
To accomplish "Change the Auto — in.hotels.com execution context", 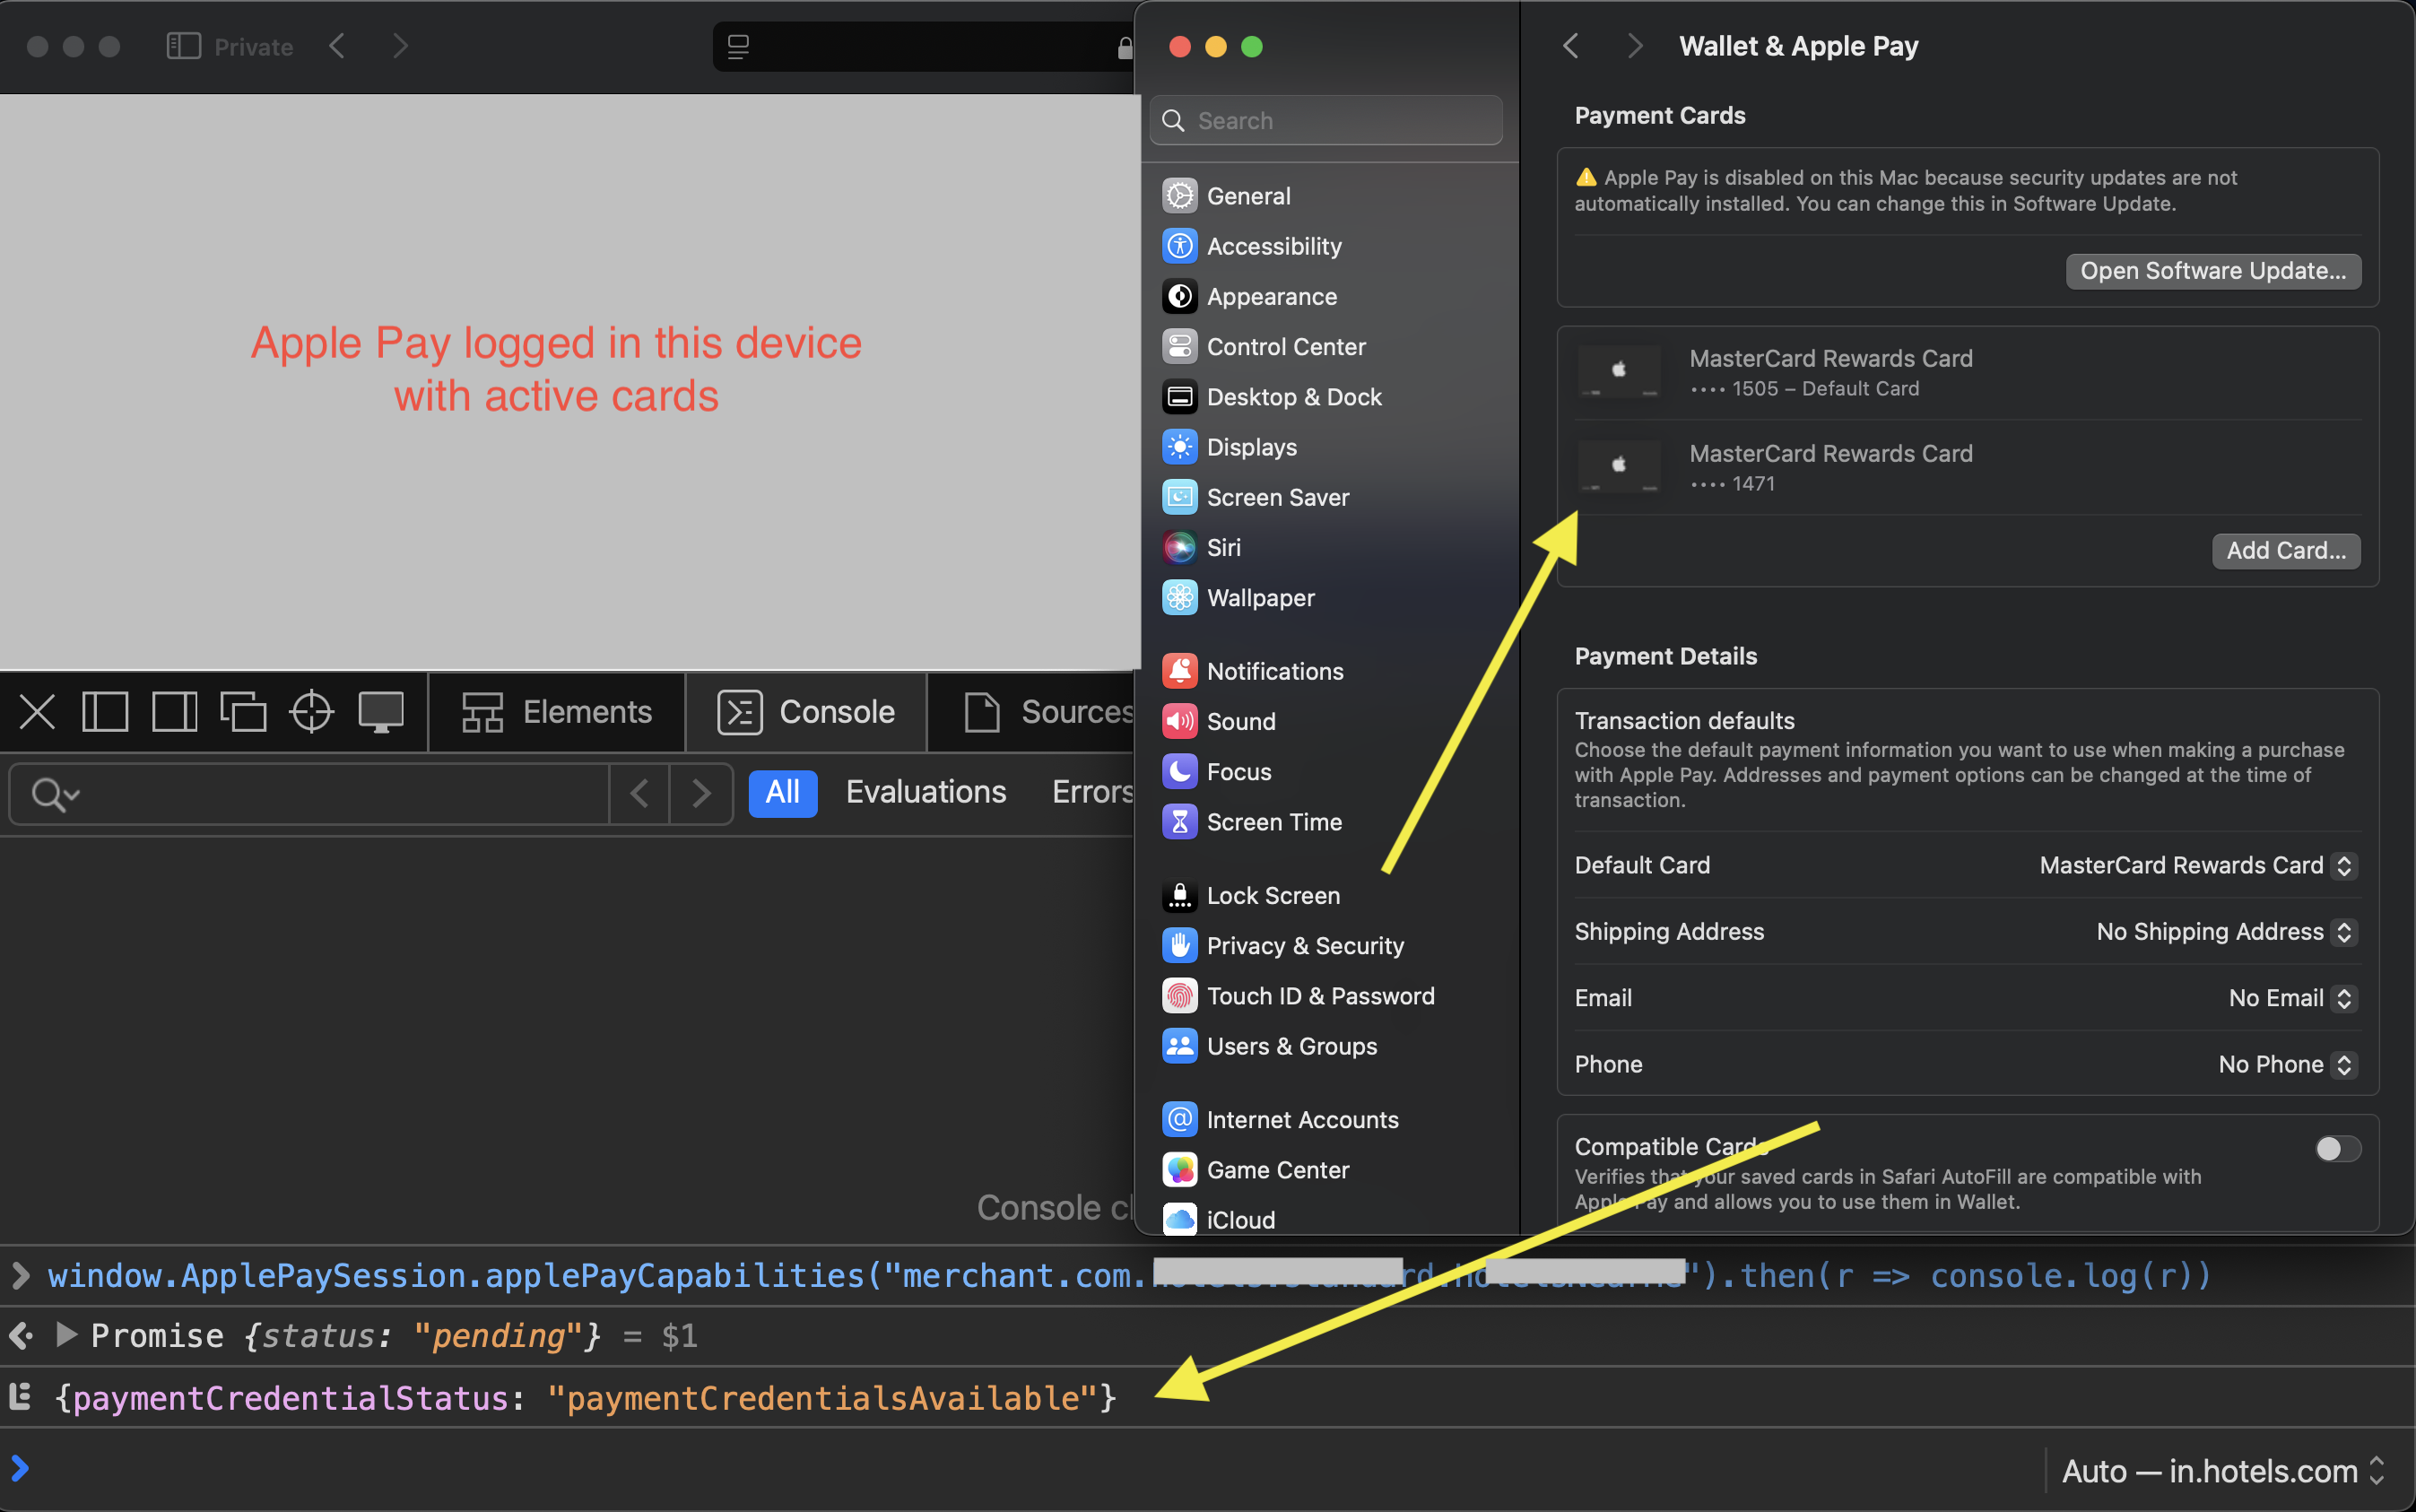I will 2223,1471.
